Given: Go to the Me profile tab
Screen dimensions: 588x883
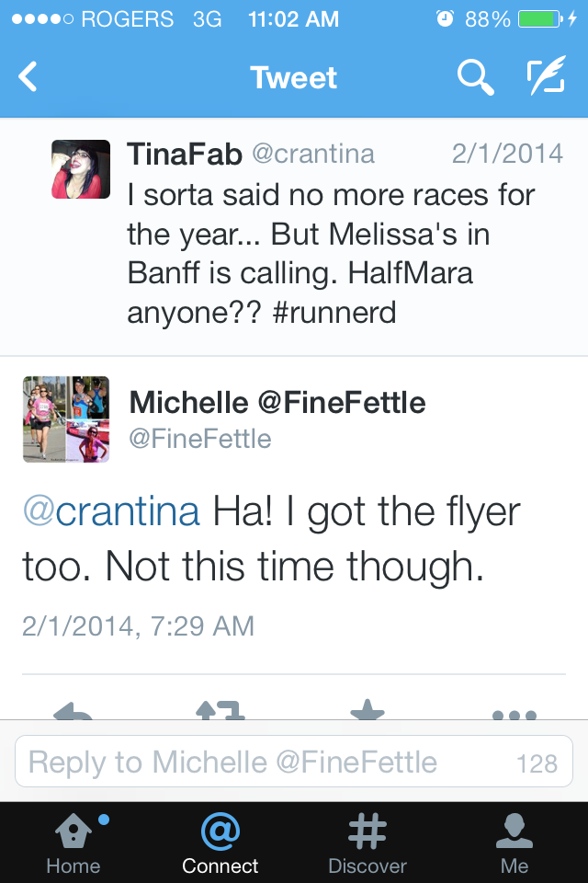Looking at the screenshot, I should coord(514,843).
